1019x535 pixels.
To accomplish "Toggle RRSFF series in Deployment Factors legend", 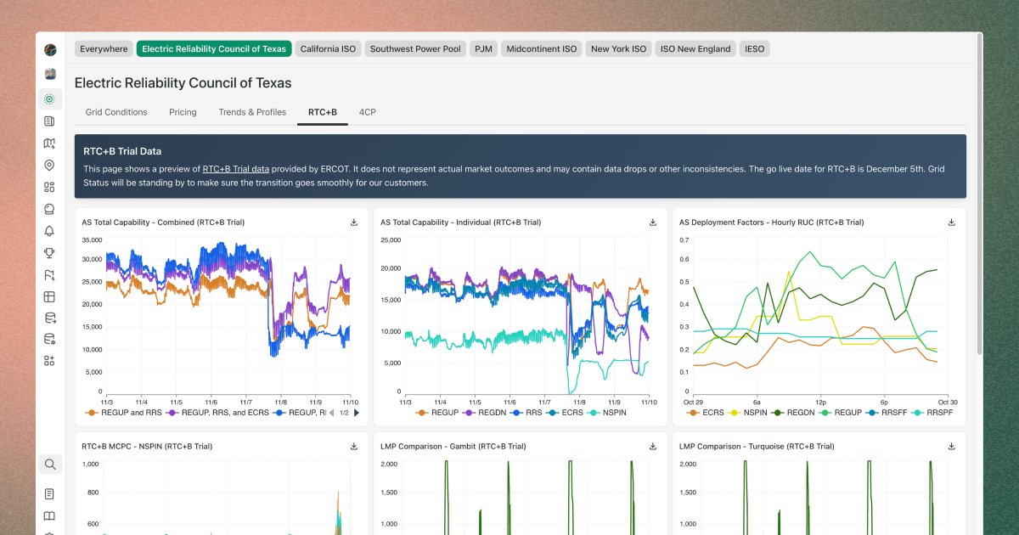I will (x=885, y=413).
